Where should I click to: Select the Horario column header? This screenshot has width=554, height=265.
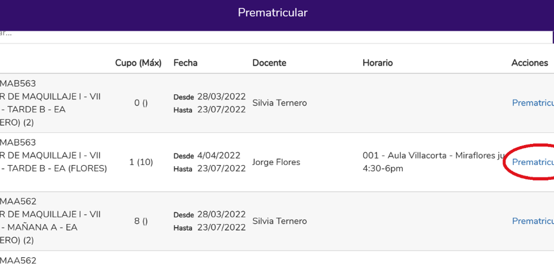pyautogui.click(x=378, y=63)
